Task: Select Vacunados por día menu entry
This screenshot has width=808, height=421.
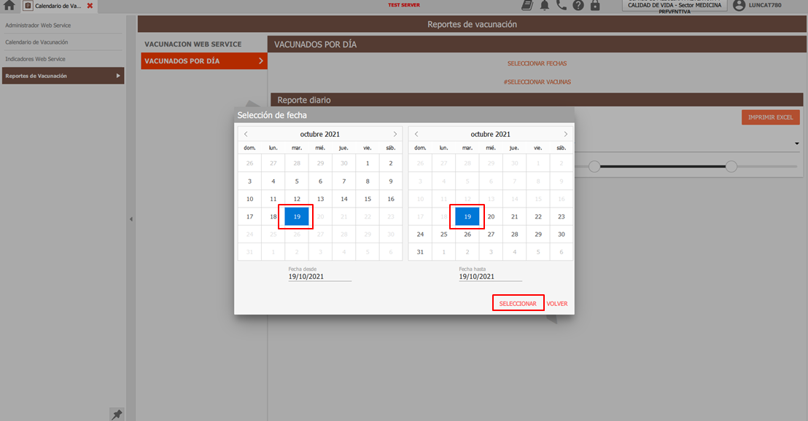Action: [x=203, y=61]
